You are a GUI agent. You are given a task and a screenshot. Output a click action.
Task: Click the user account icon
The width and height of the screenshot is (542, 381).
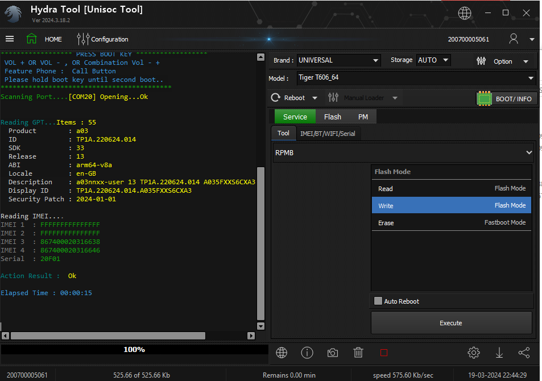coord(514,39)
